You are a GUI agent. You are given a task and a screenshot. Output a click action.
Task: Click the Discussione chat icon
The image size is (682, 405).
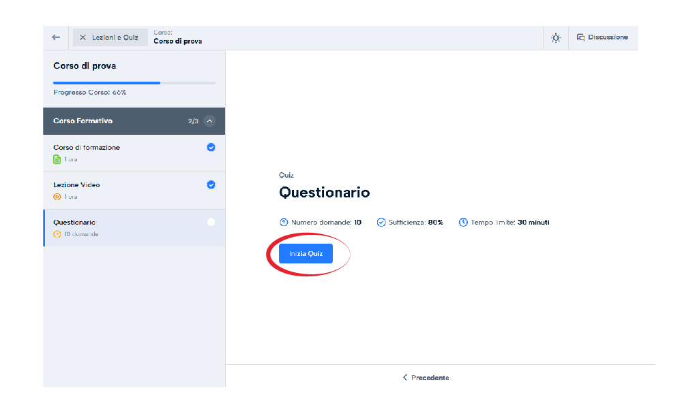[581, 37]
